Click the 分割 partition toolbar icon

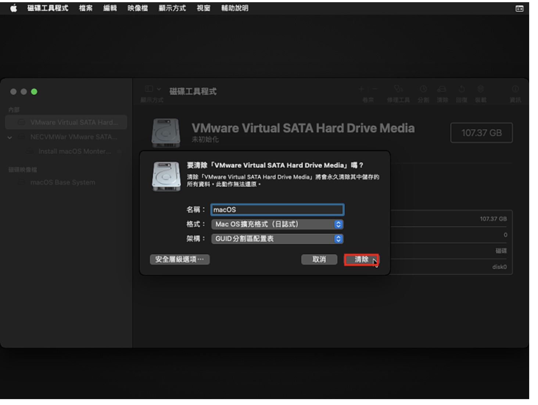[x=423, y=89]
